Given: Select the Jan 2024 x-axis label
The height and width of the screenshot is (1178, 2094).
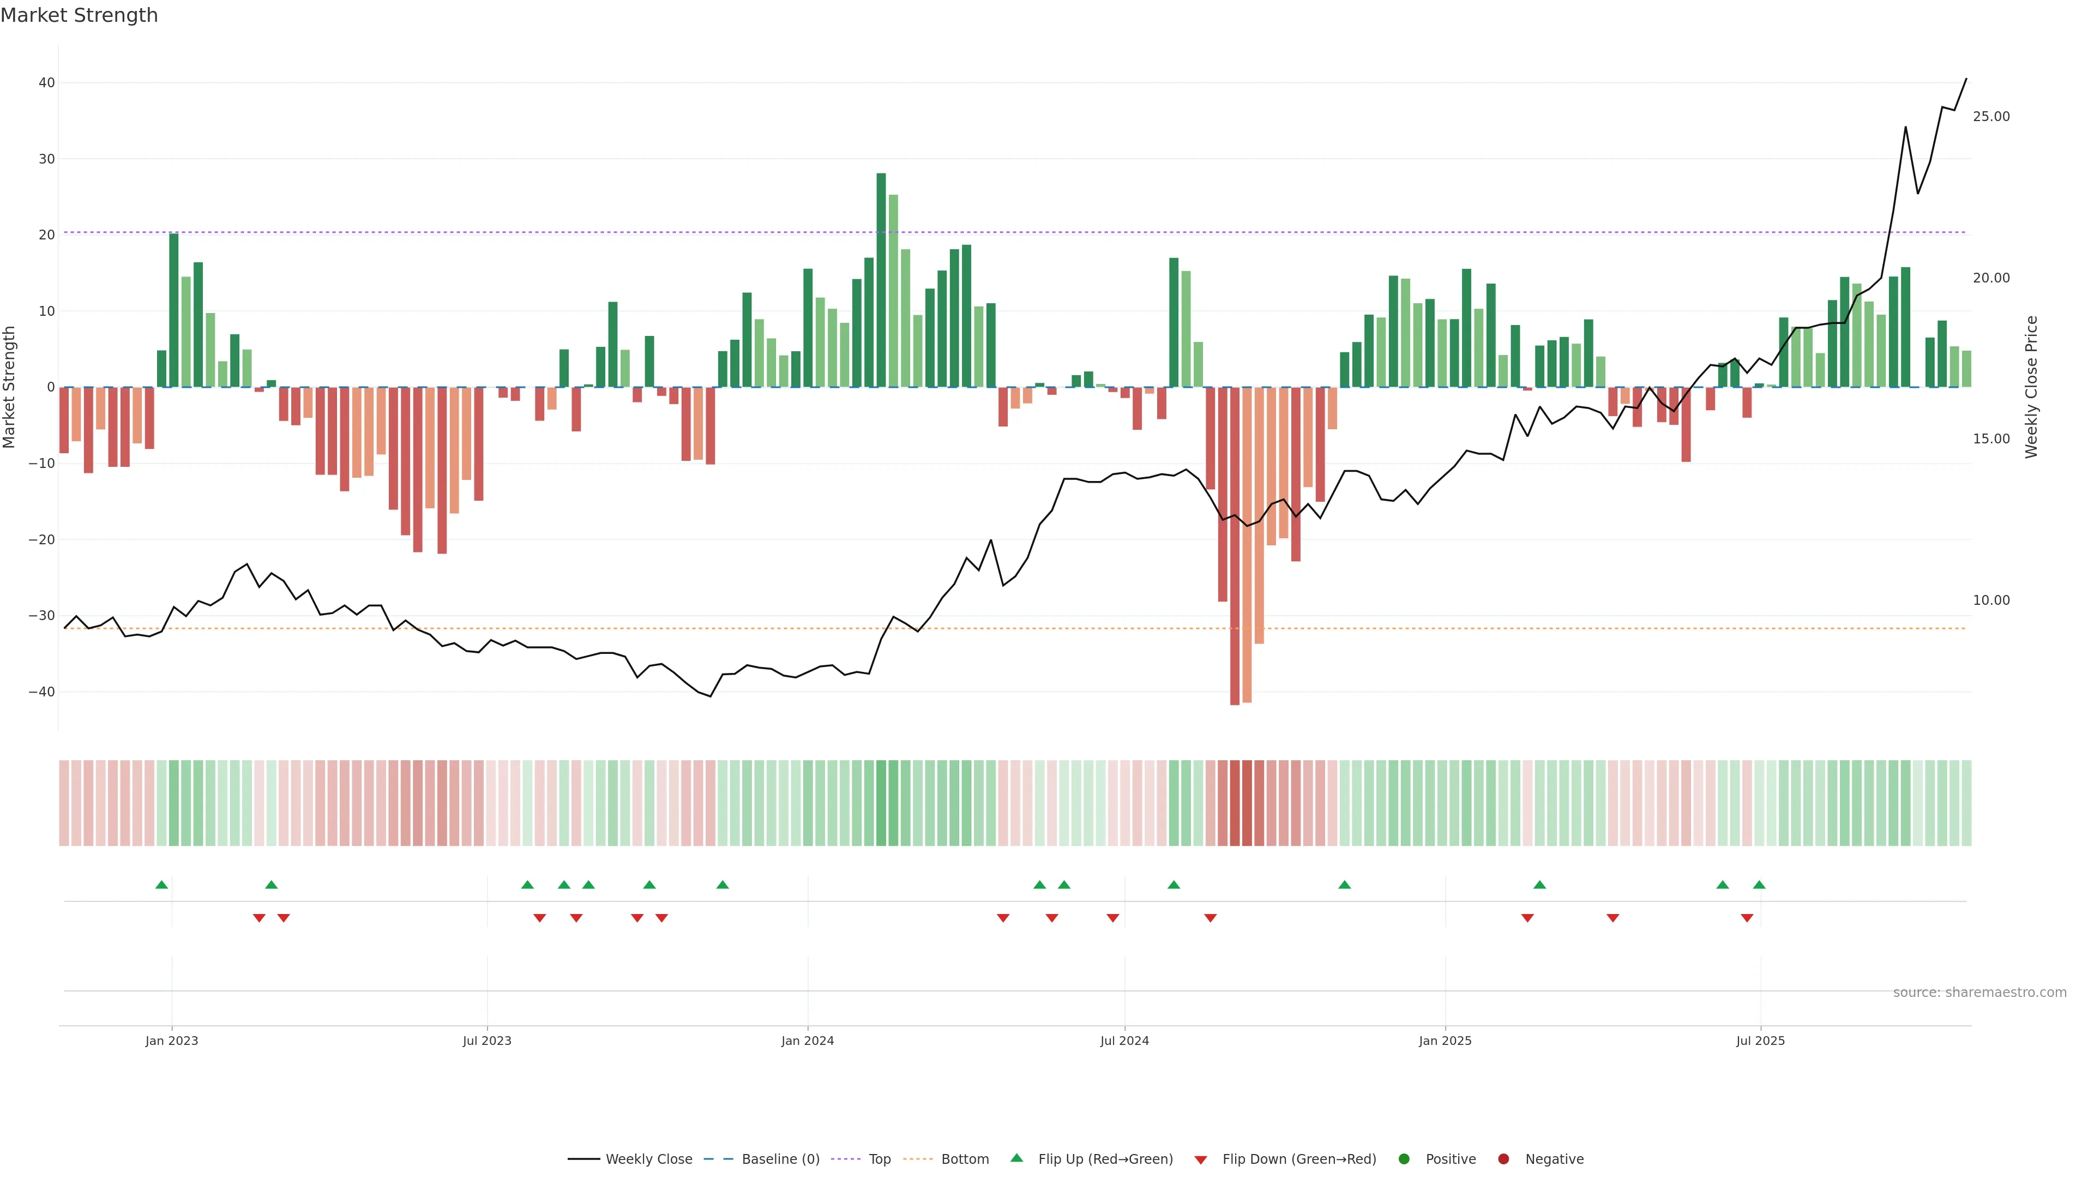Looking at the screenshot, I should 807,1041.
